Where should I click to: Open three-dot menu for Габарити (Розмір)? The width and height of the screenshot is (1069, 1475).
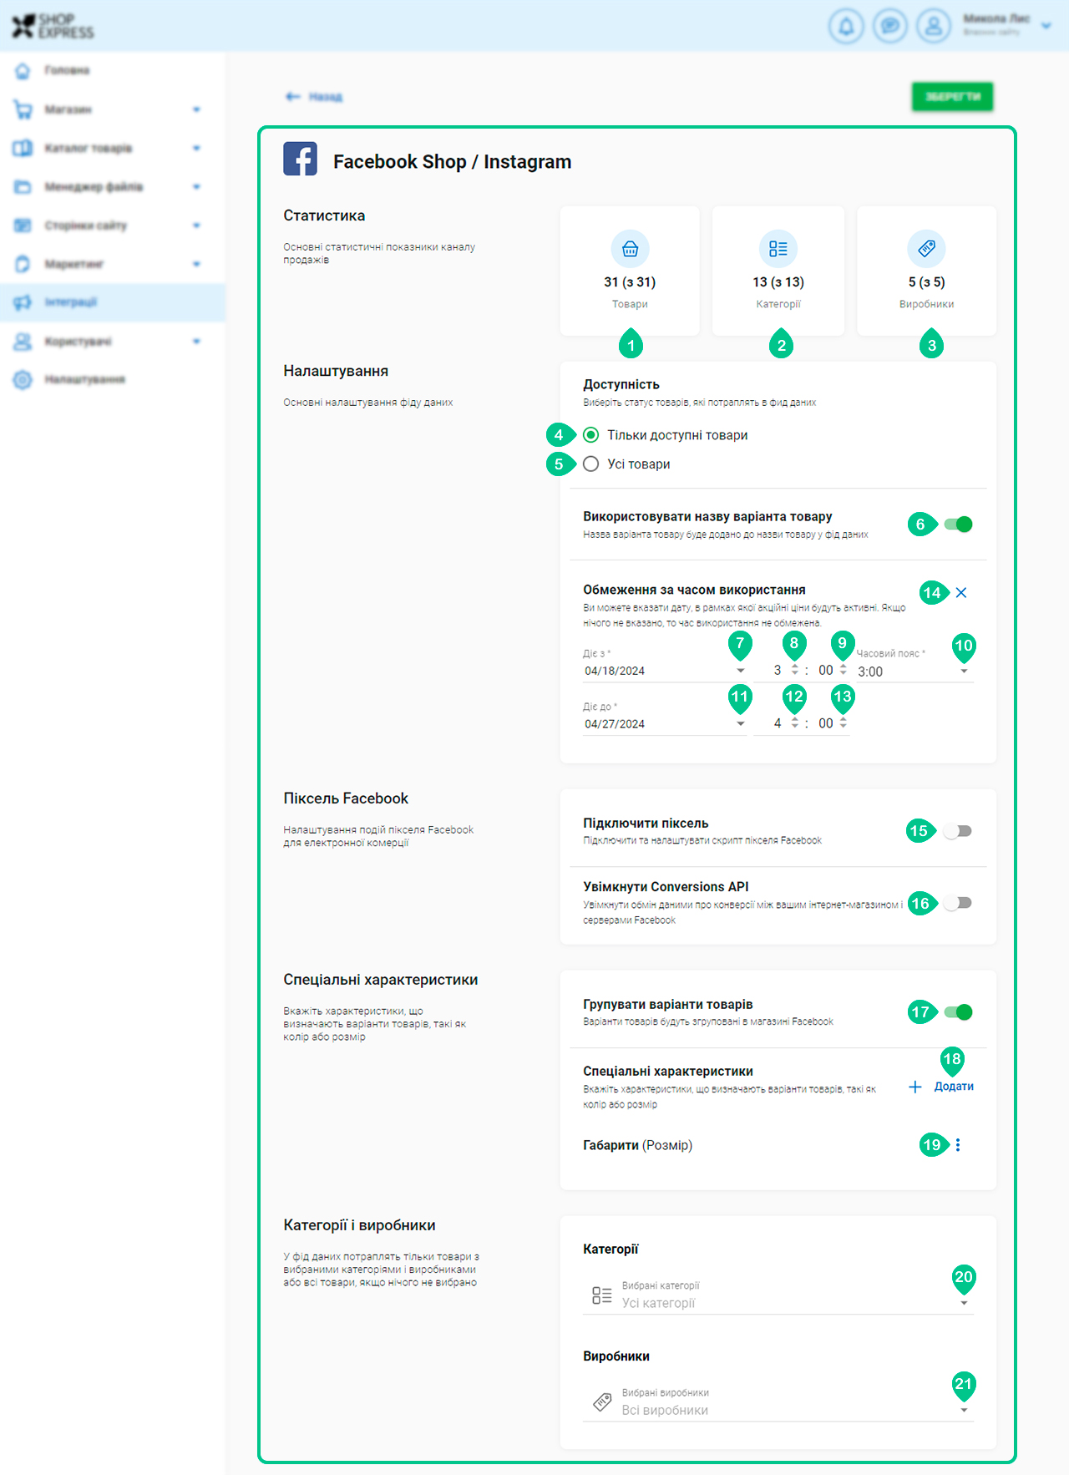click(958, 1145)
